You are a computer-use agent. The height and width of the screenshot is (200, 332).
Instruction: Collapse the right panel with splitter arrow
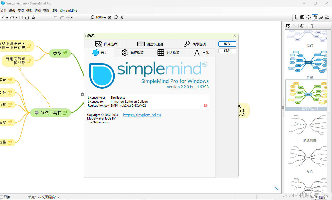[283, 107]
